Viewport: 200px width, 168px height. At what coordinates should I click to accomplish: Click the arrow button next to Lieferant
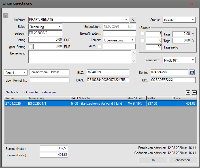tap(133, 20)
